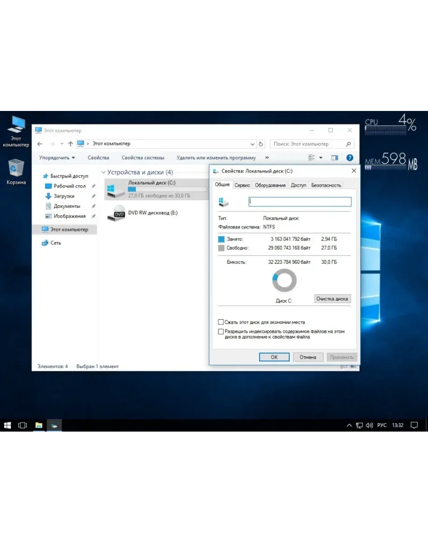Click the Explorer help question mark icon
Screen dimensions: 428x543
pos(349,158)
